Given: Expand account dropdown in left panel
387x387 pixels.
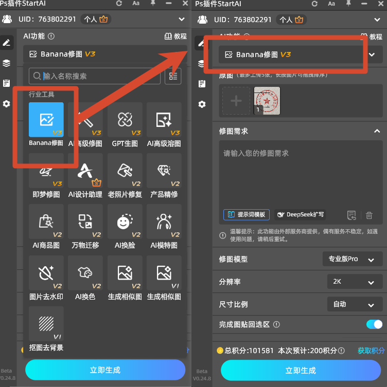Looking at the screenshot, I should (182, 19).
